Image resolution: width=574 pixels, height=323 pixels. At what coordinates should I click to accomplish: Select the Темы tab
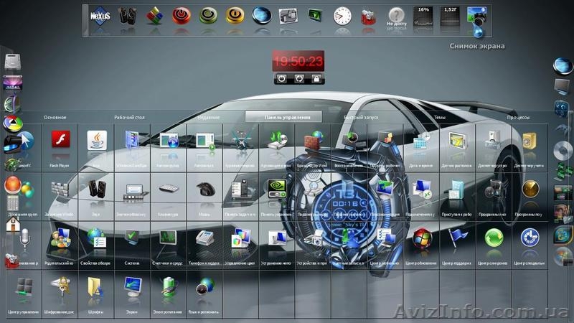point(439,117)
